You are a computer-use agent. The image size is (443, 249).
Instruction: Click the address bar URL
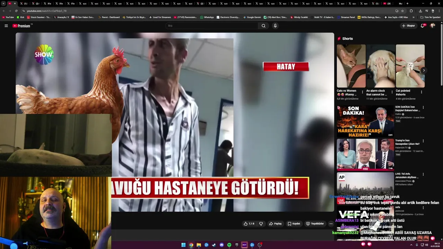point(47,11)
